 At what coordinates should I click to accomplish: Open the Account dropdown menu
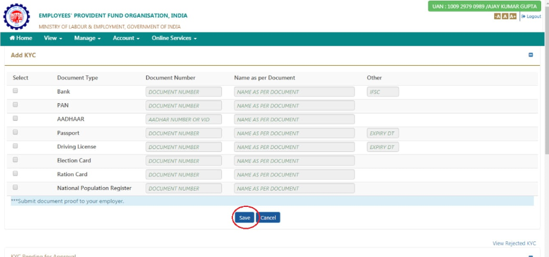(126, 39)
